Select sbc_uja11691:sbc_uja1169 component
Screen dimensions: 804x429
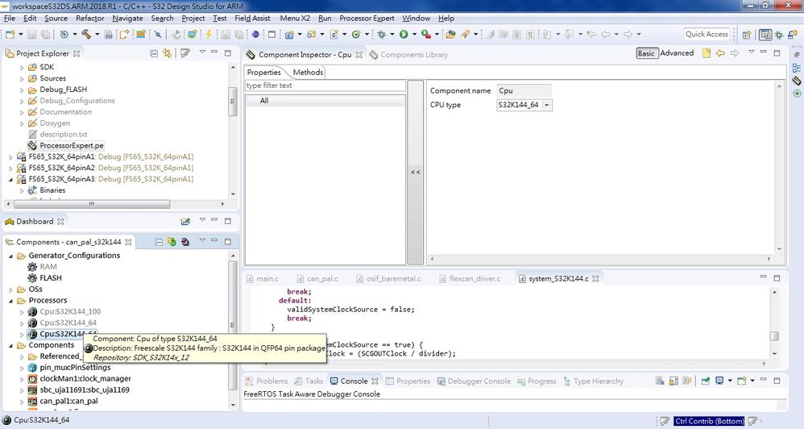pyautogui.click(x=84, y=390)
